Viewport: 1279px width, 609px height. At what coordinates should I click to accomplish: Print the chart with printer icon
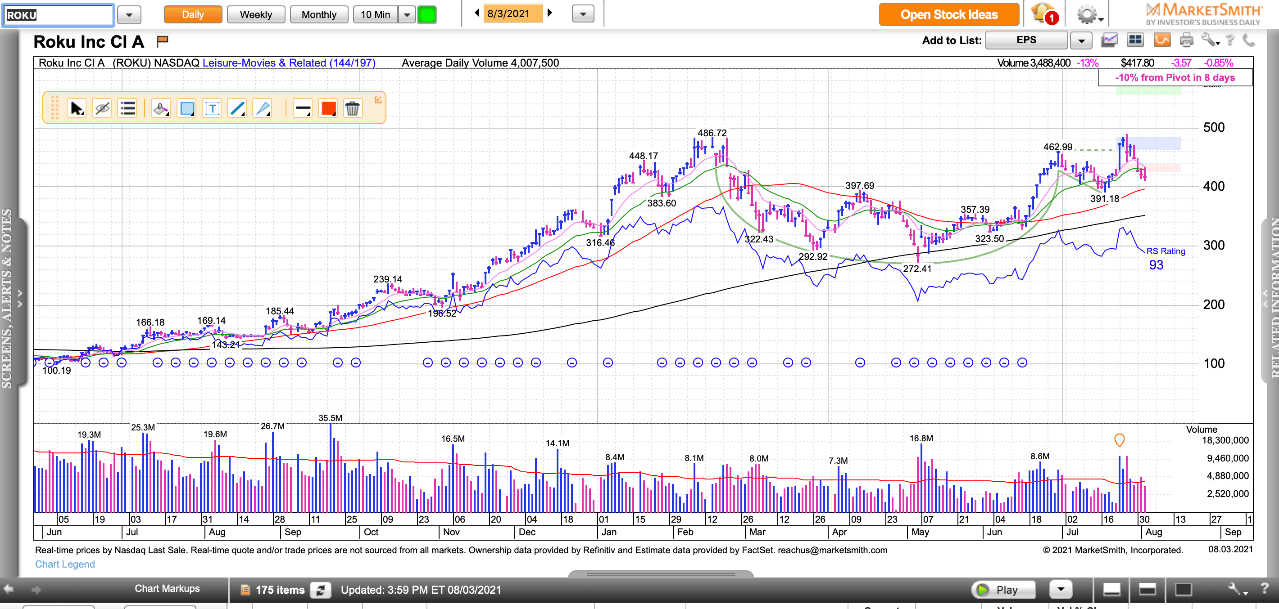point(1186,40)
